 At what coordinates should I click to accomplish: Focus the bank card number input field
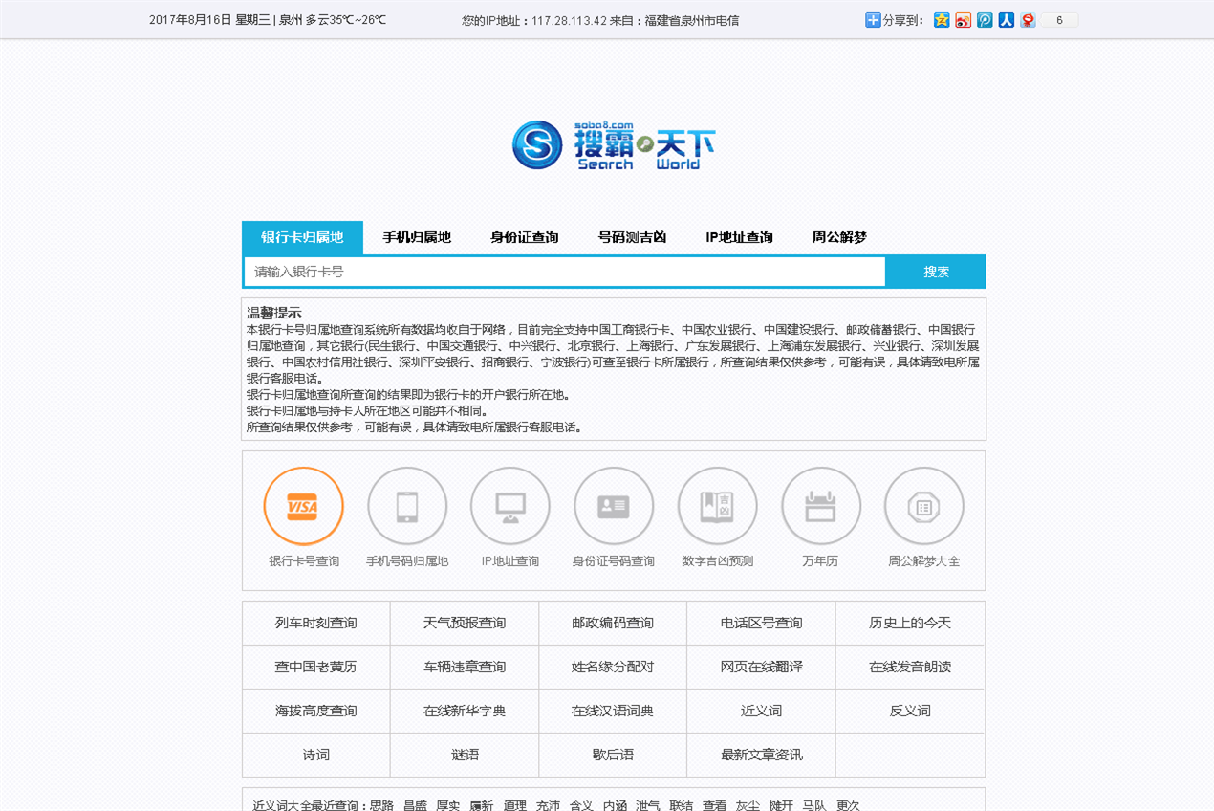pos(564,273)
